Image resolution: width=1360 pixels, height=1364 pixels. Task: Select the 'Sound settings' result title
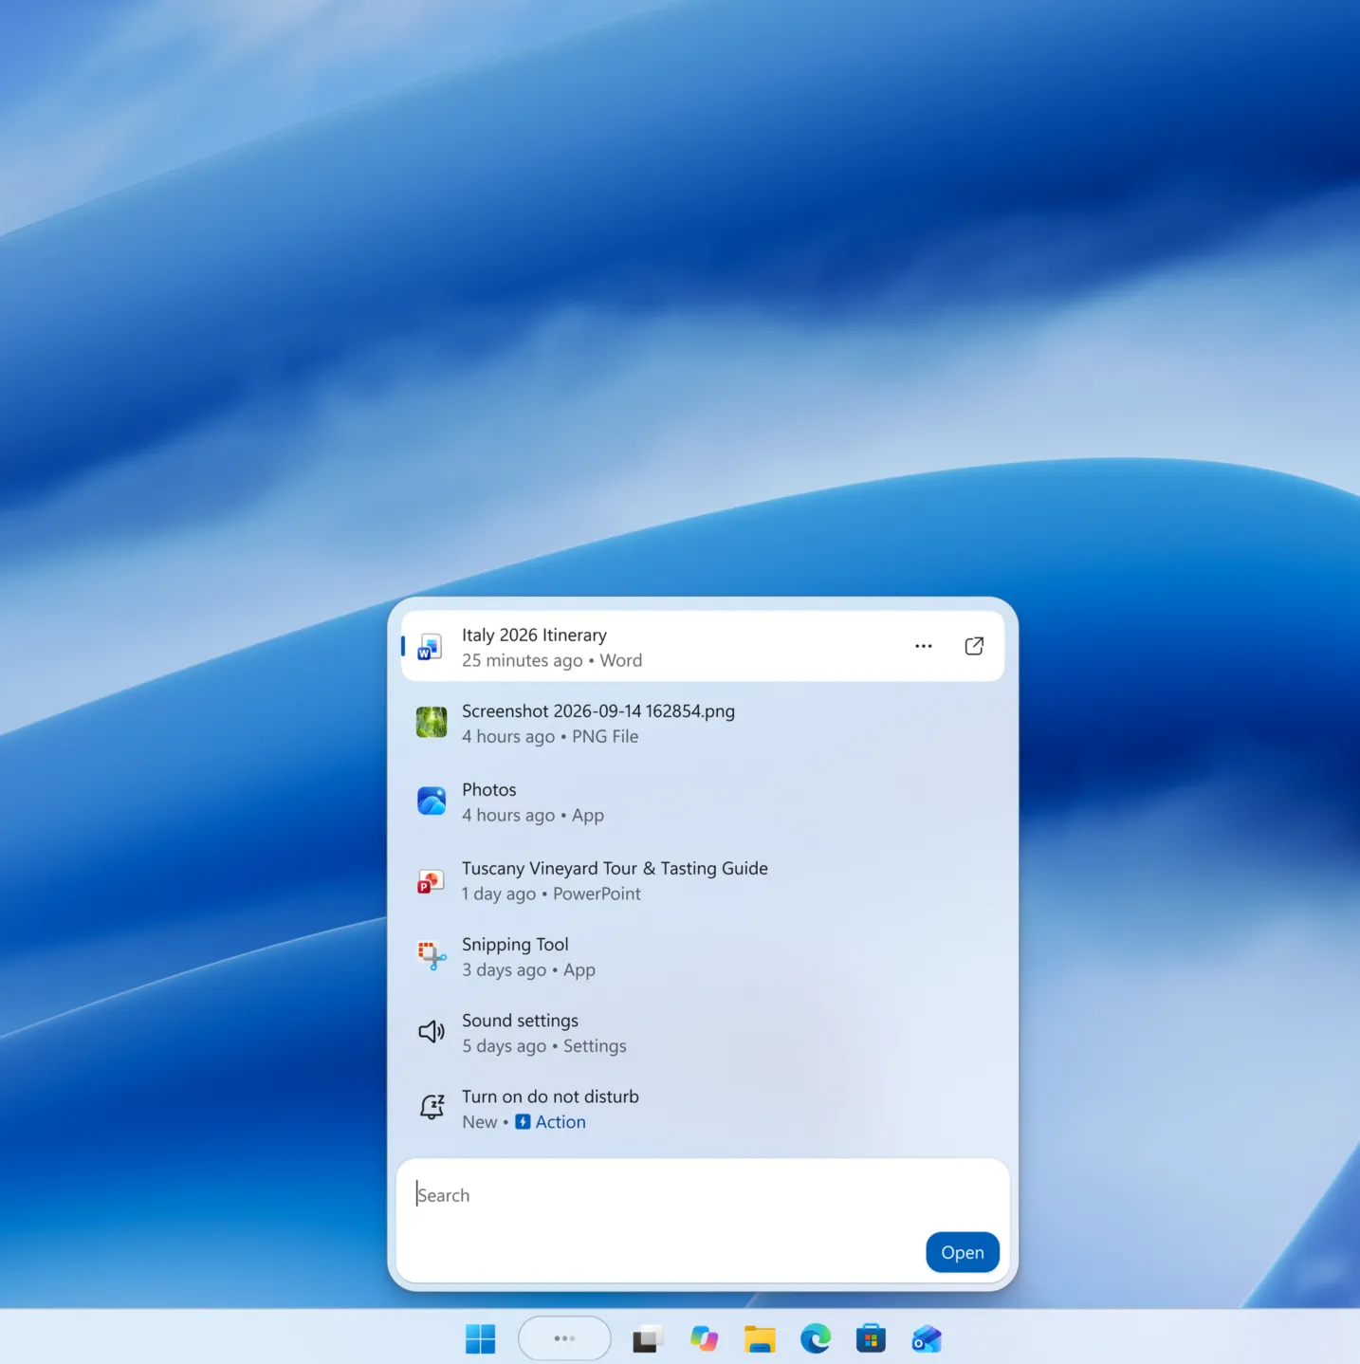point(520,1021)
